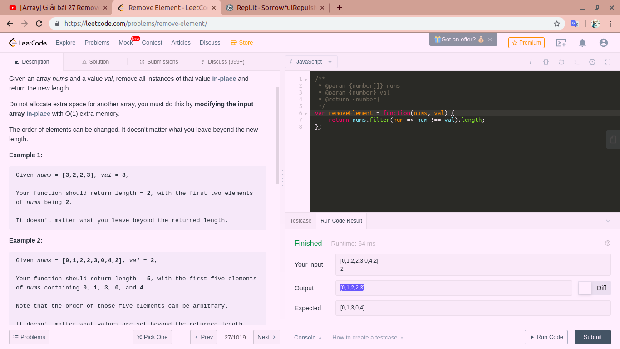620x349 pixels.
Task: Click the curly braces code format icon
Action: 546,62
